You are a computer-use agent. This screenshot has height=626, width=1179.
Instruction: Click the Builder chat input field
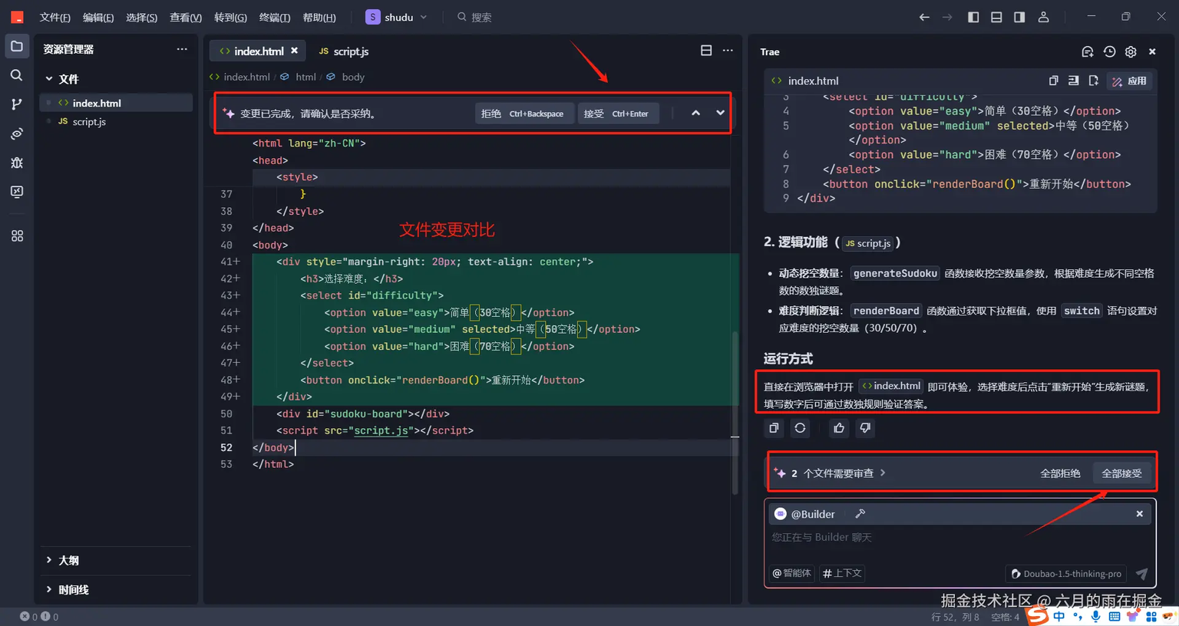[x=959, y=538]
